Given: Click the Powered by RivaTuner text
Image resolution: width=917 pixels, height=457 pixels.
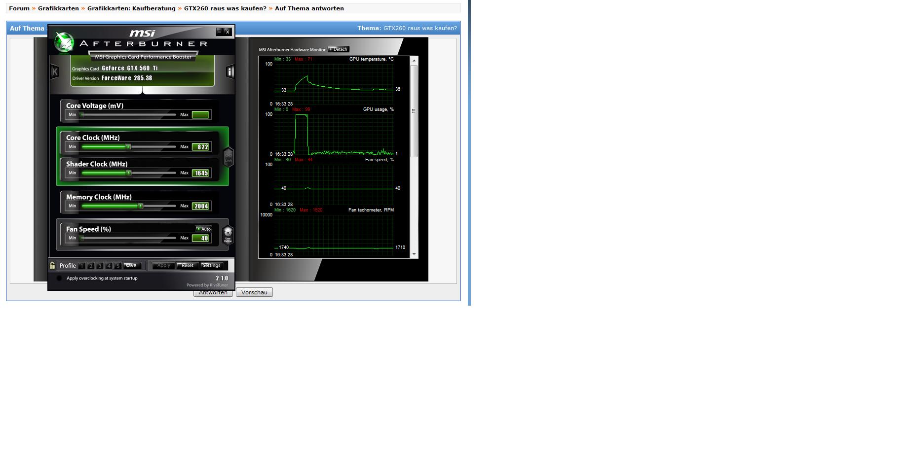Looking at the screenshot, I should click(x=207, y=285).
